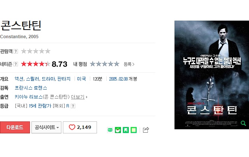Open the share arrow icon

pyautogui.click(x=146, y=130)
